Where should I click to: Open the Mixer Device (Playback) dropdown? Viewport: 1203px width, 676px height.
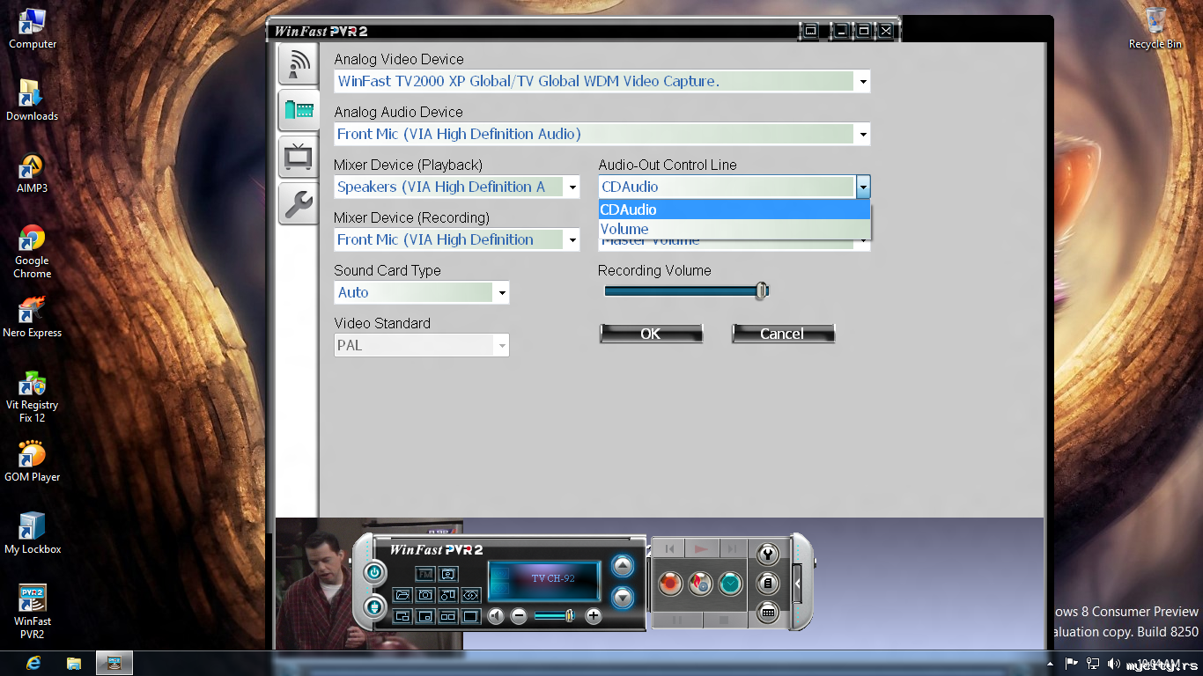tap(572, 187)
